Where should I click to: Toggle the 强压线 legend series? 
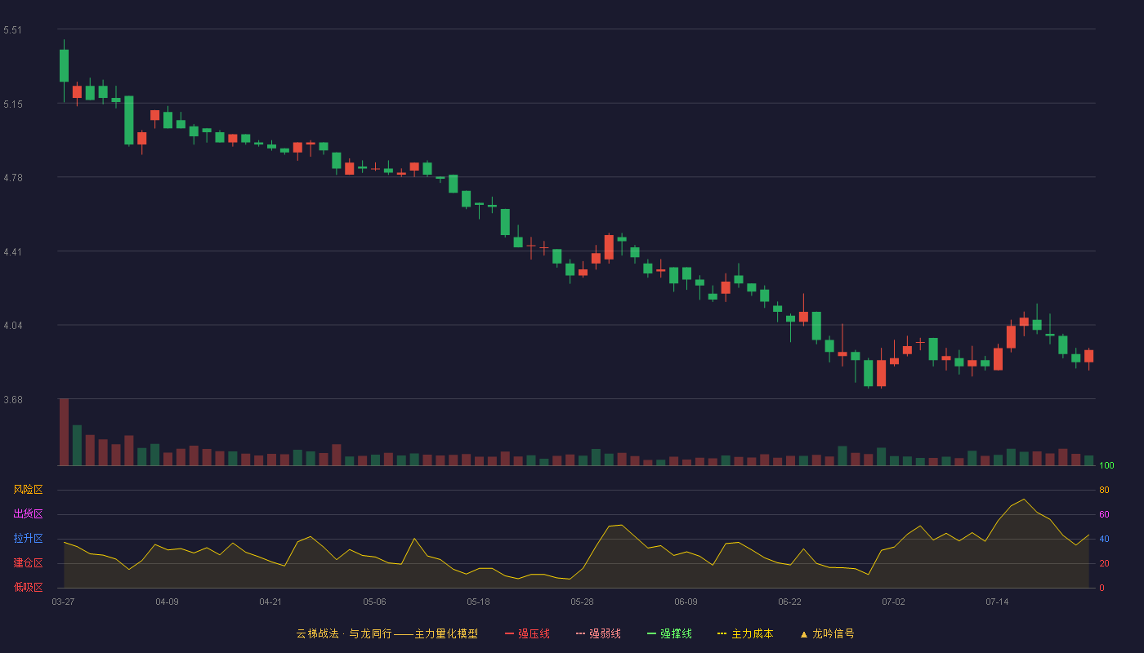(x=527, y=633)
